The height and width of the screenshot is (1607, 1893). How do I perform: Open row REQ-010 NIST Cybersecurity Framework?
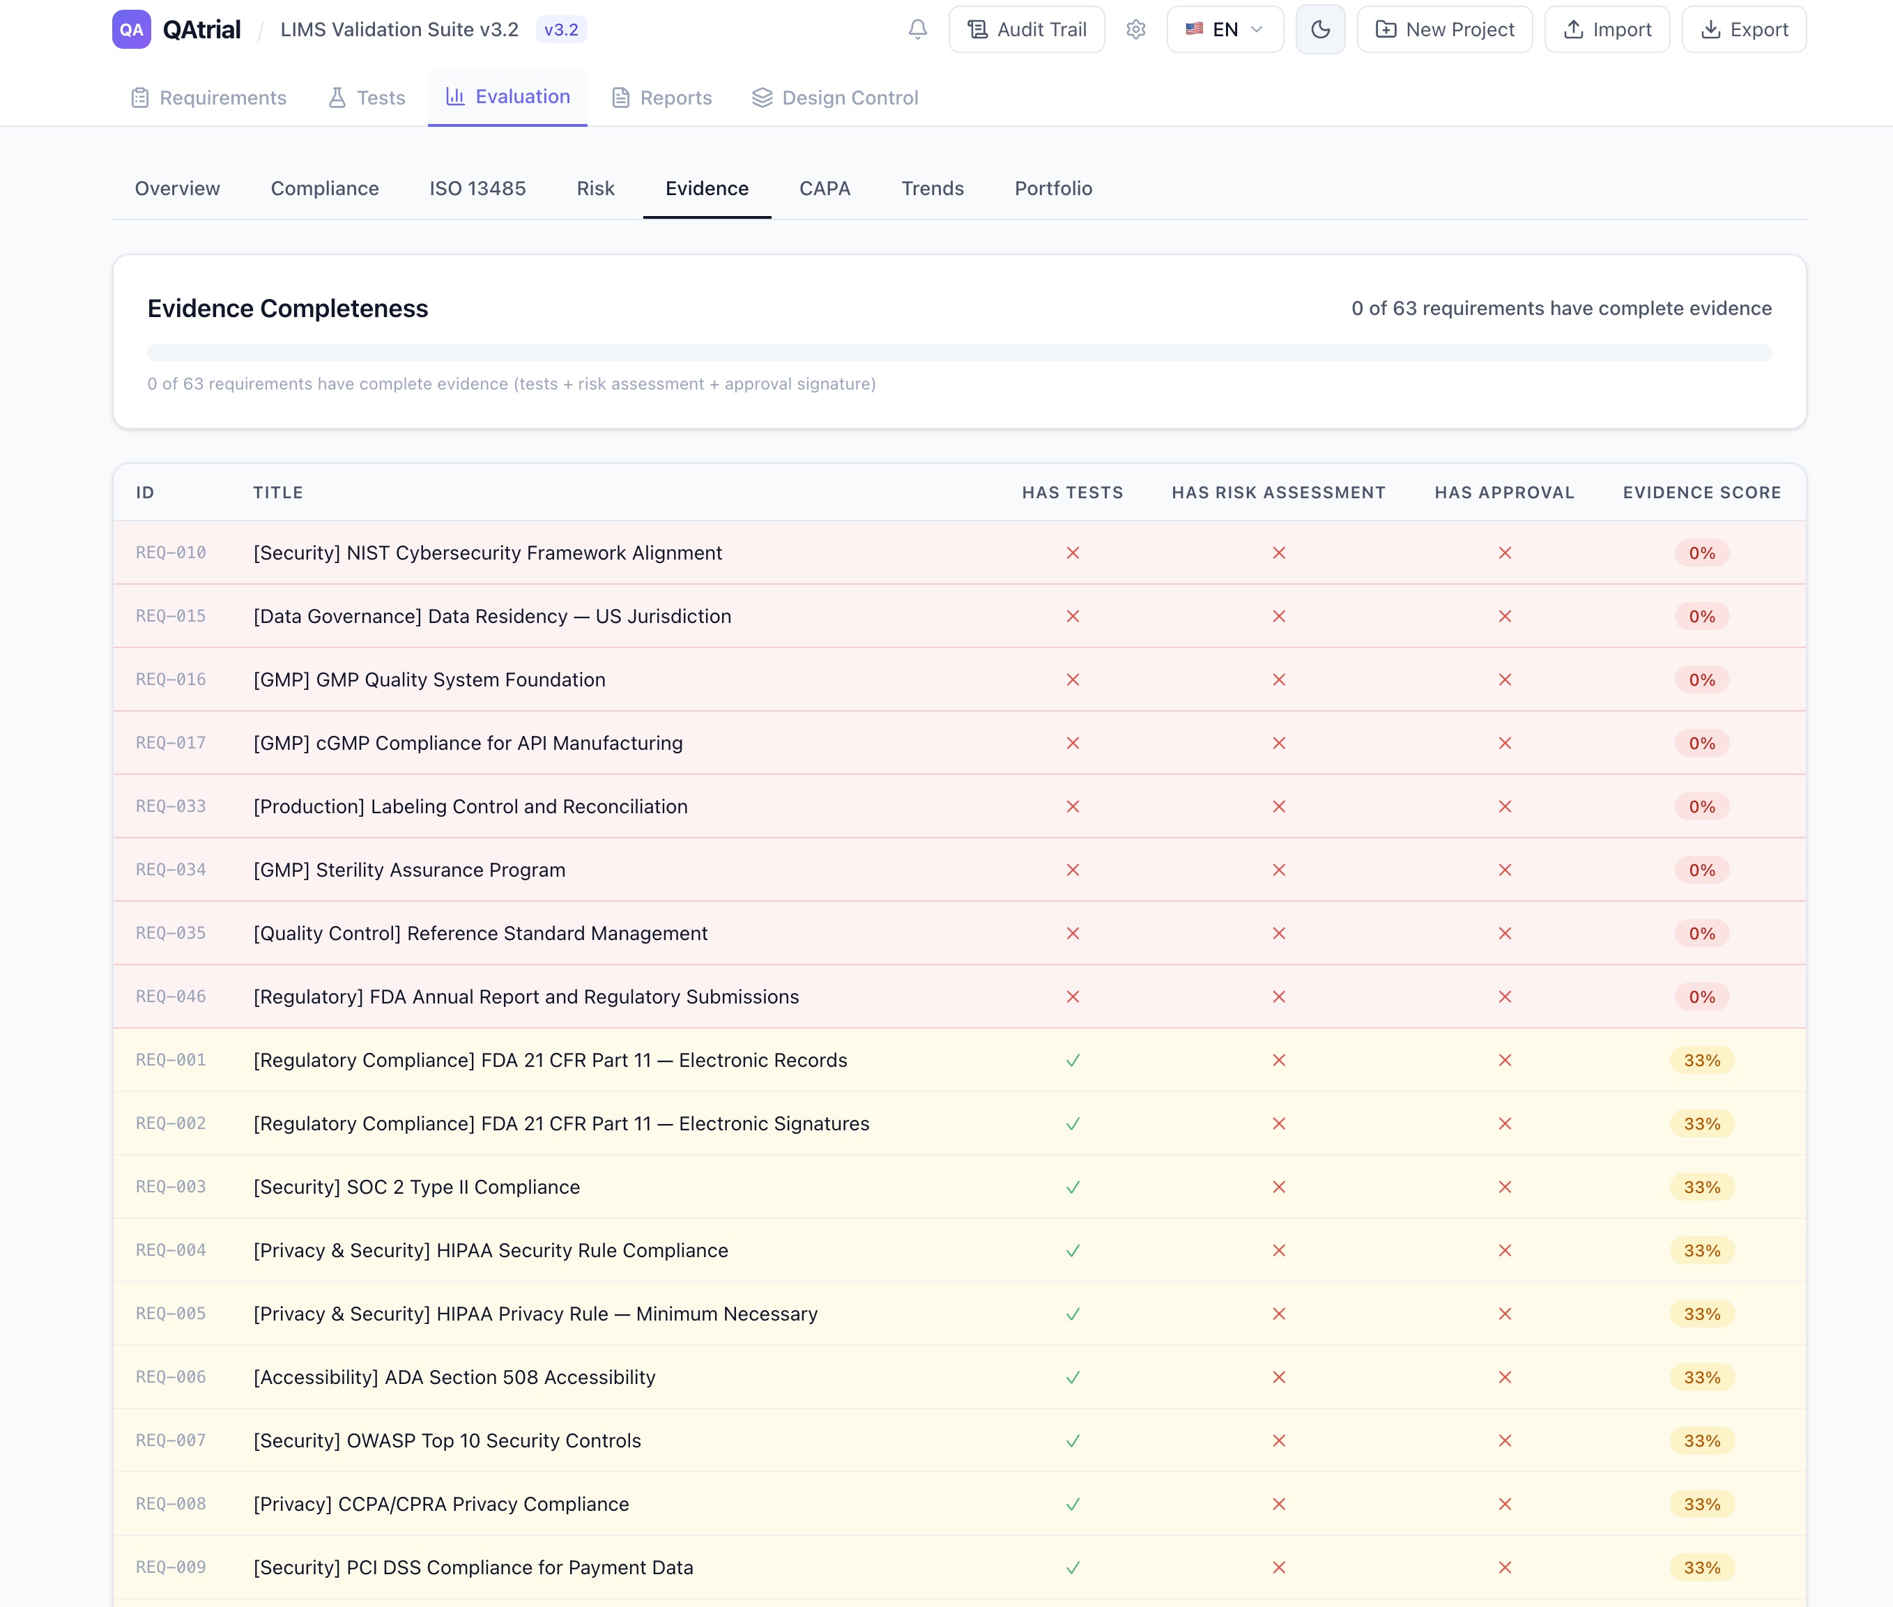click(x=487, y=553)
